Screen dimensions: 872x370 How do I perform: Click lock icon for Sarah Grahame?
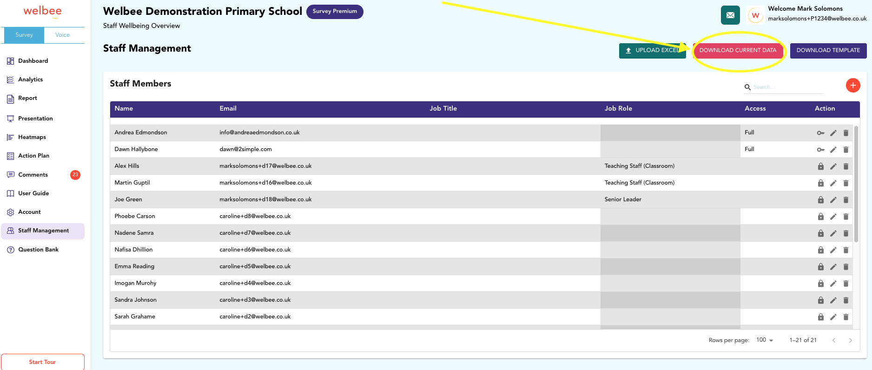[x=821, y=317]
